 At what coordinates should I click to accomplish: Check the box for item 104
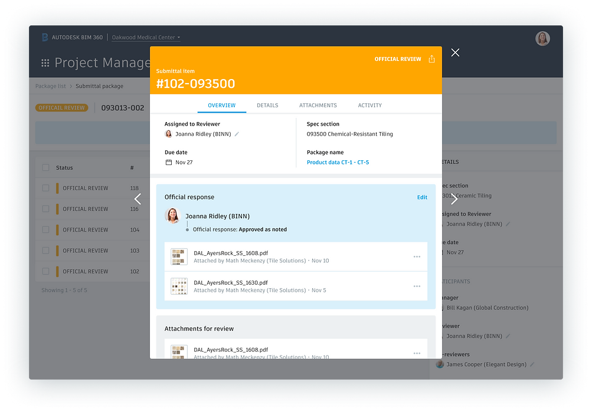45,229
